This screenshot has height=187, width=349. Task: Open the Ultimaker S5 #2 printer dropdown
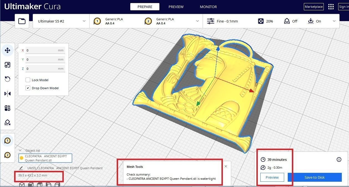[61, 21]
